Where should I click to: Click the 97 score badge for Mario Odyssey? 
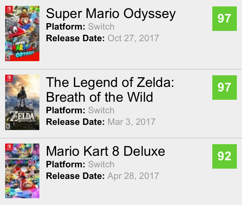[x=225, y=19]
